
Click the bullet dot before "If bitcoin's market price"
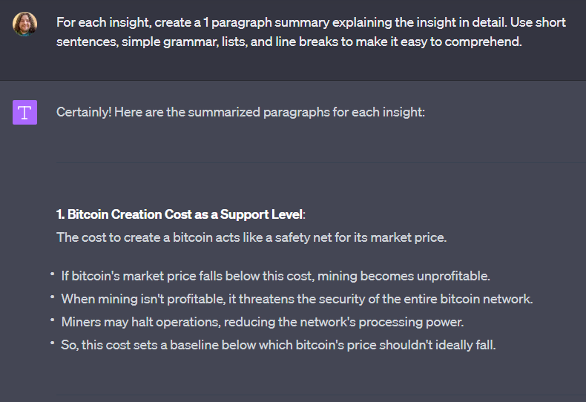53,275
